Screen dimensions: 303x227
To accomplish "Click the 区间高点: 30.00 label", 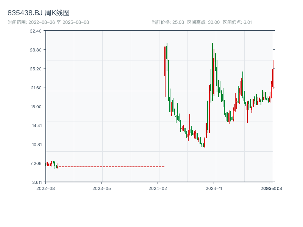I will tap(203, 22).
